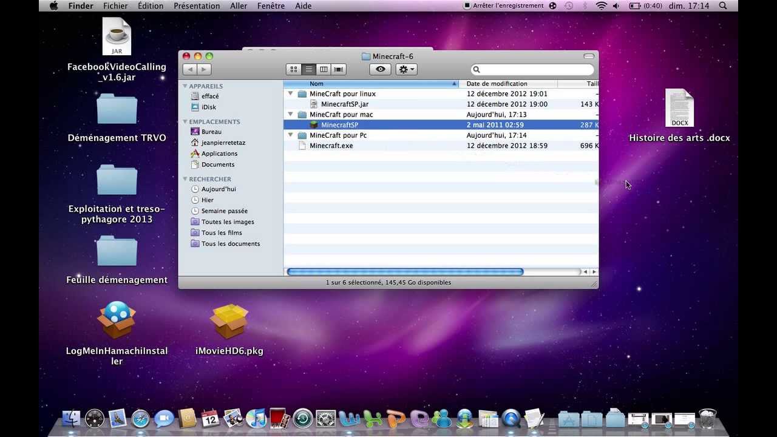Open iCal from the Dock
This screenshot has height=437, width=777.
tap(210, 418)
